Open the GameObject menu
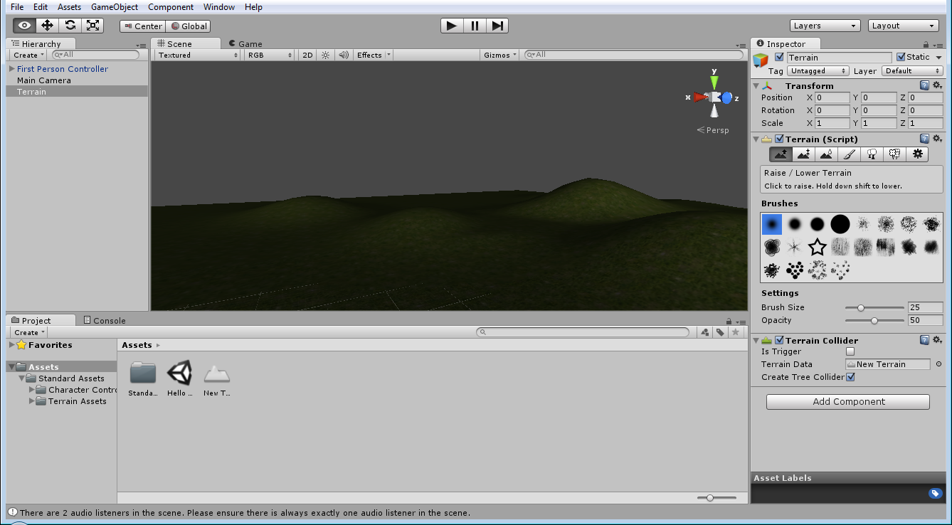 [115, 7]
